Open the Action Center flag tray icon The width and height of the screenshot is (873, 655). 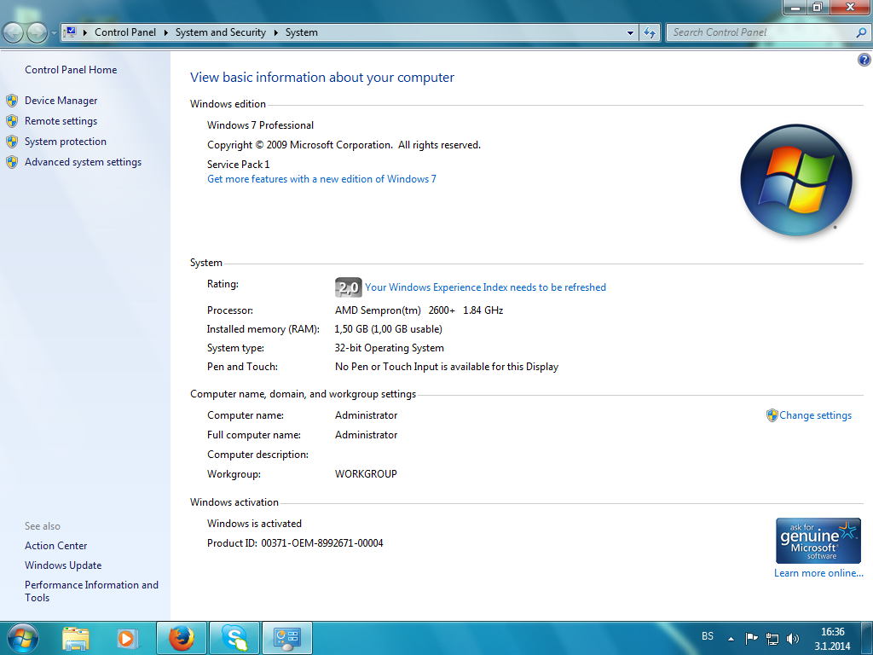752,638
